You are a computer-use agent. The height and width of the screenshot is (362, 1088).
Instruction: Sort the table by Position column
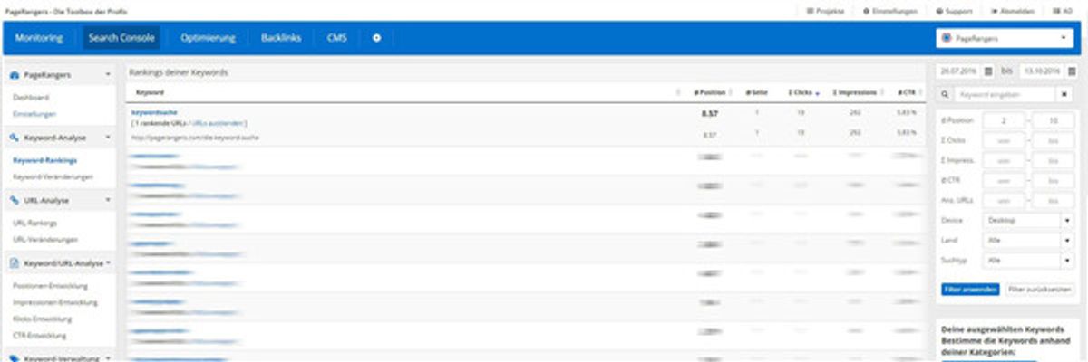[x=711, y=92]
